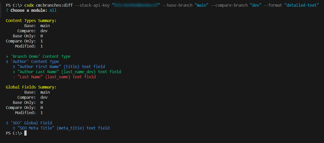324x143 pixels.
Task: Click the "detailed-text" format value
Action: tap(301, 5)
